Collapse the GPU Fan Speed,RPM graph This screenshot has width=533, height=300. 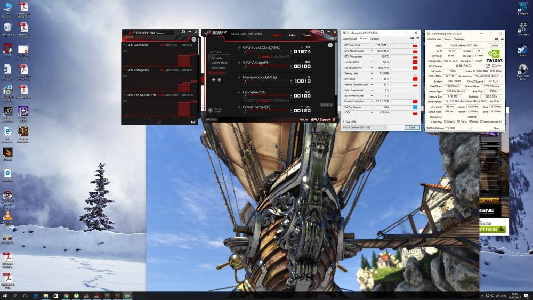(124, 95)
